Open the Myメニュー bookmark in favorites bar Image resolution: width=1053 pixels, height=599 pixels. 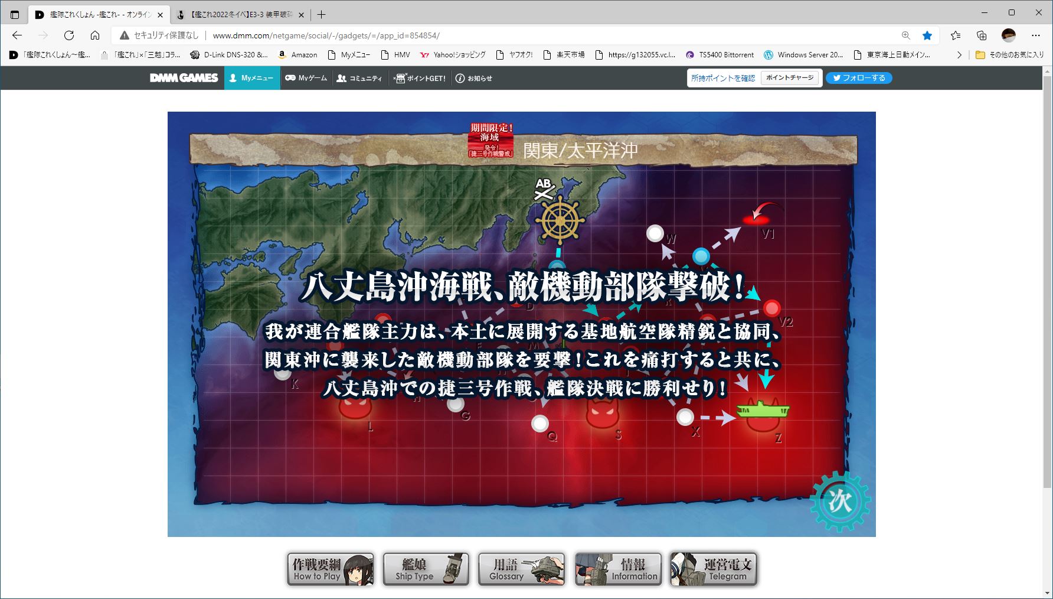click(x=348, y=55)
